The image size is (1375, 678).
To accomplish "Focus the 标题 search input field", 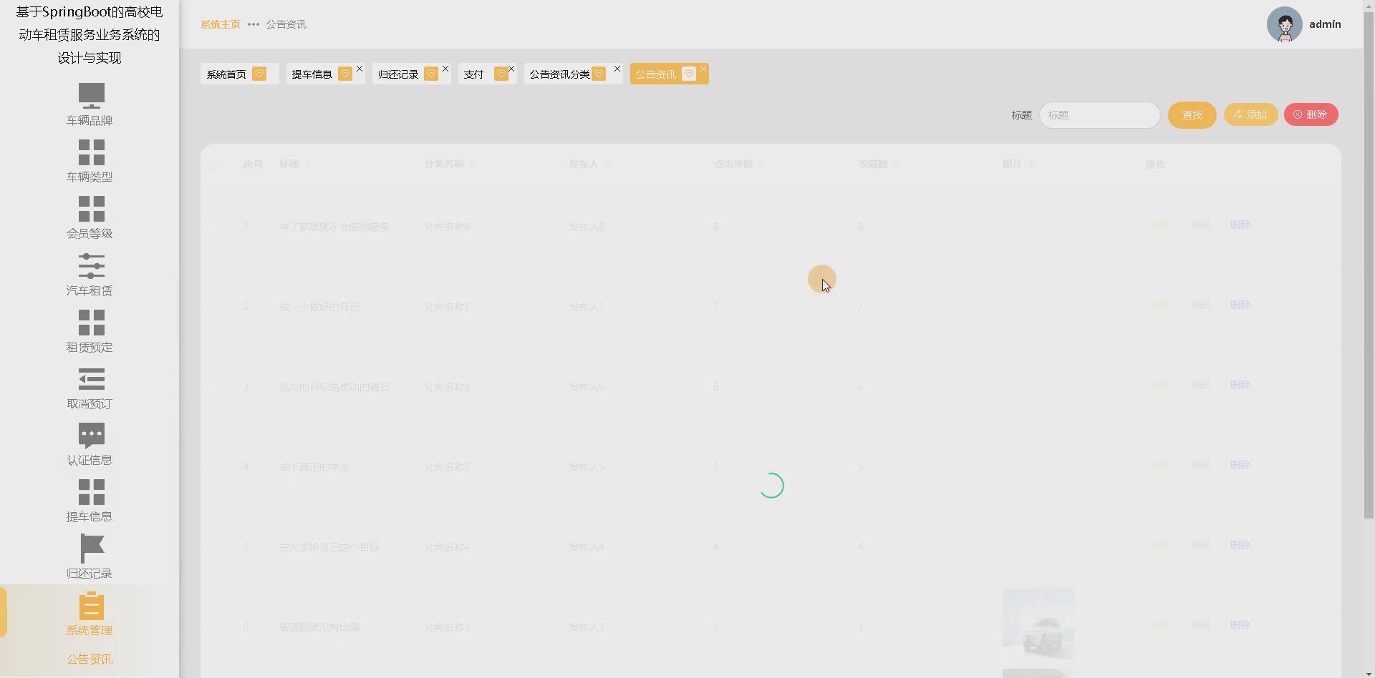I will 1099,115.
